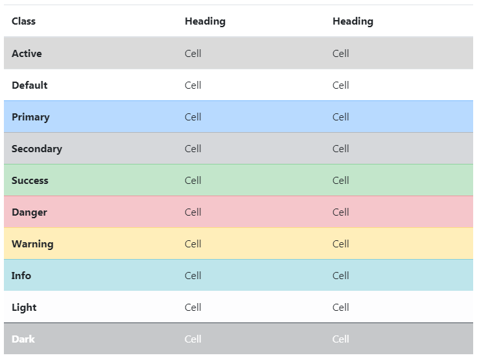
Task: Click the Dark row label
Action: pyautogui.click(x=23, y=339)
